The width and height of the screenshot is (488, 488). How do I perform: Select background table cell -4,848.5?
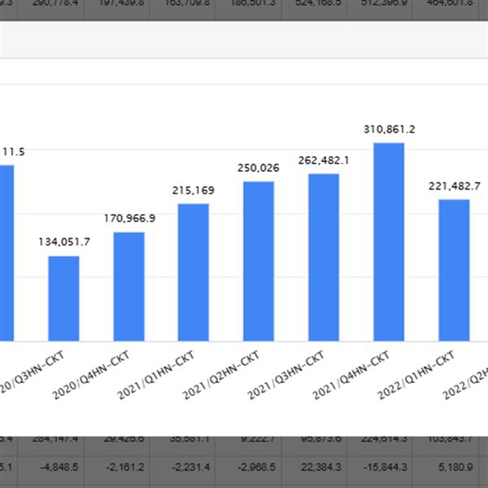pyautogui.click(x=59, y=467)
